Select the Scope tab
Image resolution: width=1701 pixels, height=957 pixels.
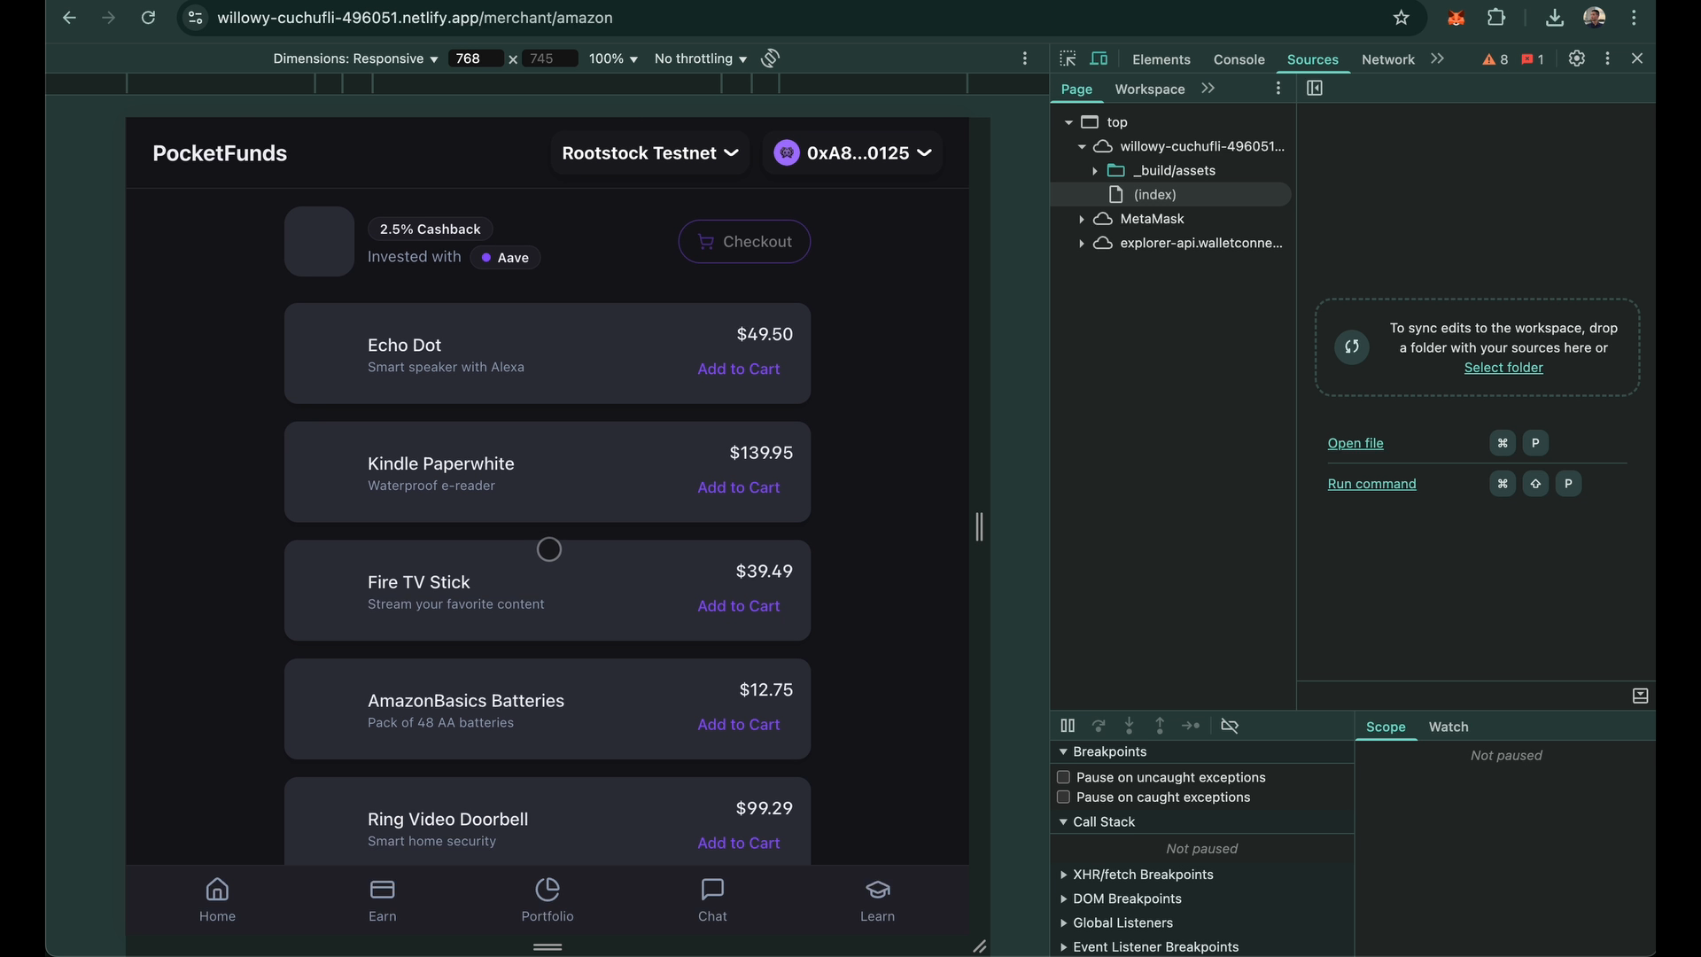click(x=1386, y=727)
